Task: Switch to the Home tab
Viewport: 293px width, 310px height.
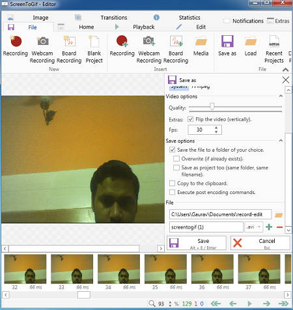Action: 87,27
